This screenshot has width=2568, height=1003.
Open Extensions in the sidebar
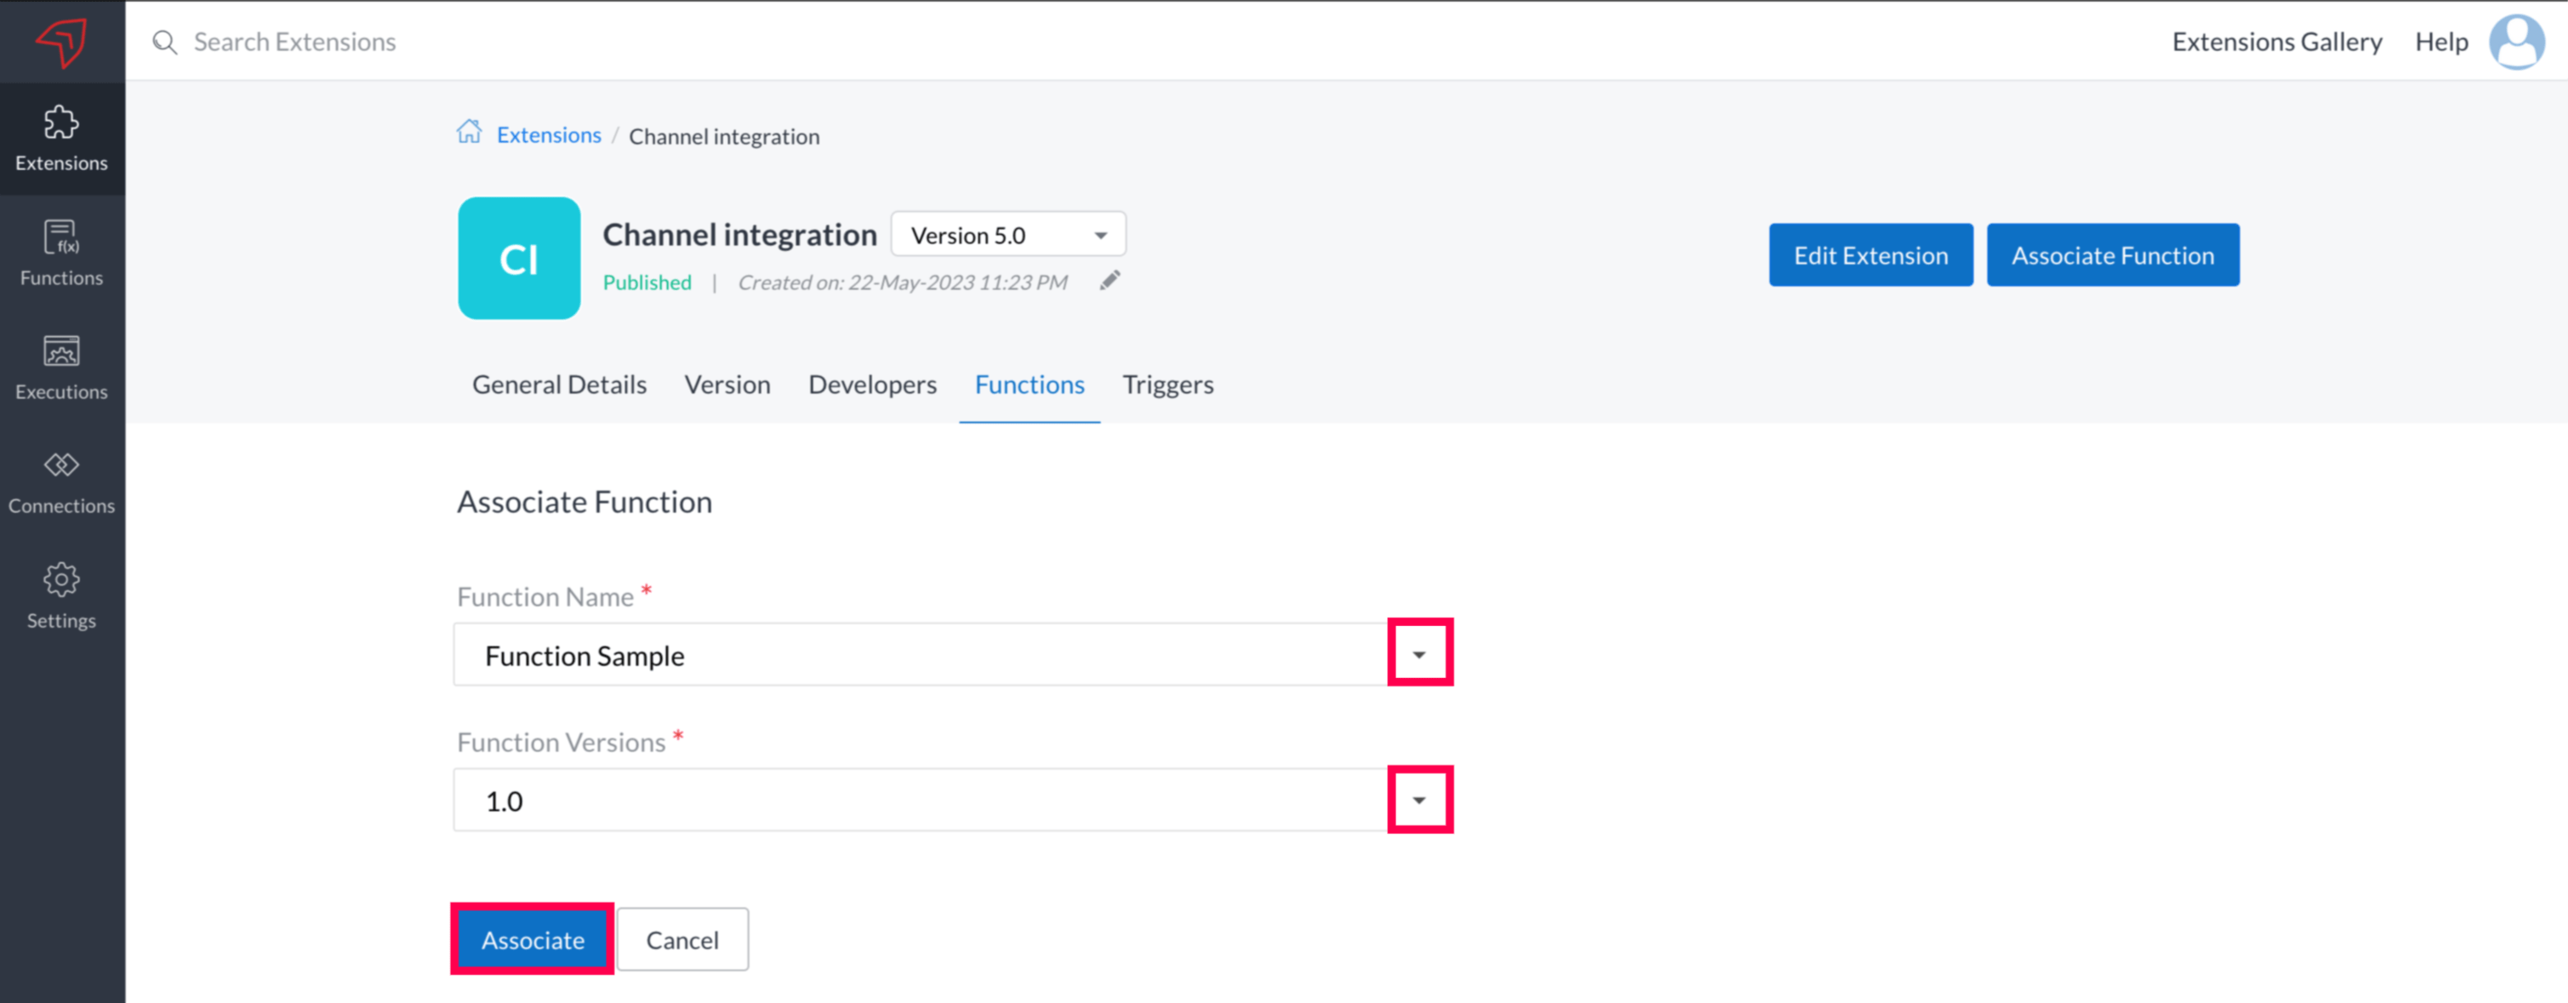[60, 139]
